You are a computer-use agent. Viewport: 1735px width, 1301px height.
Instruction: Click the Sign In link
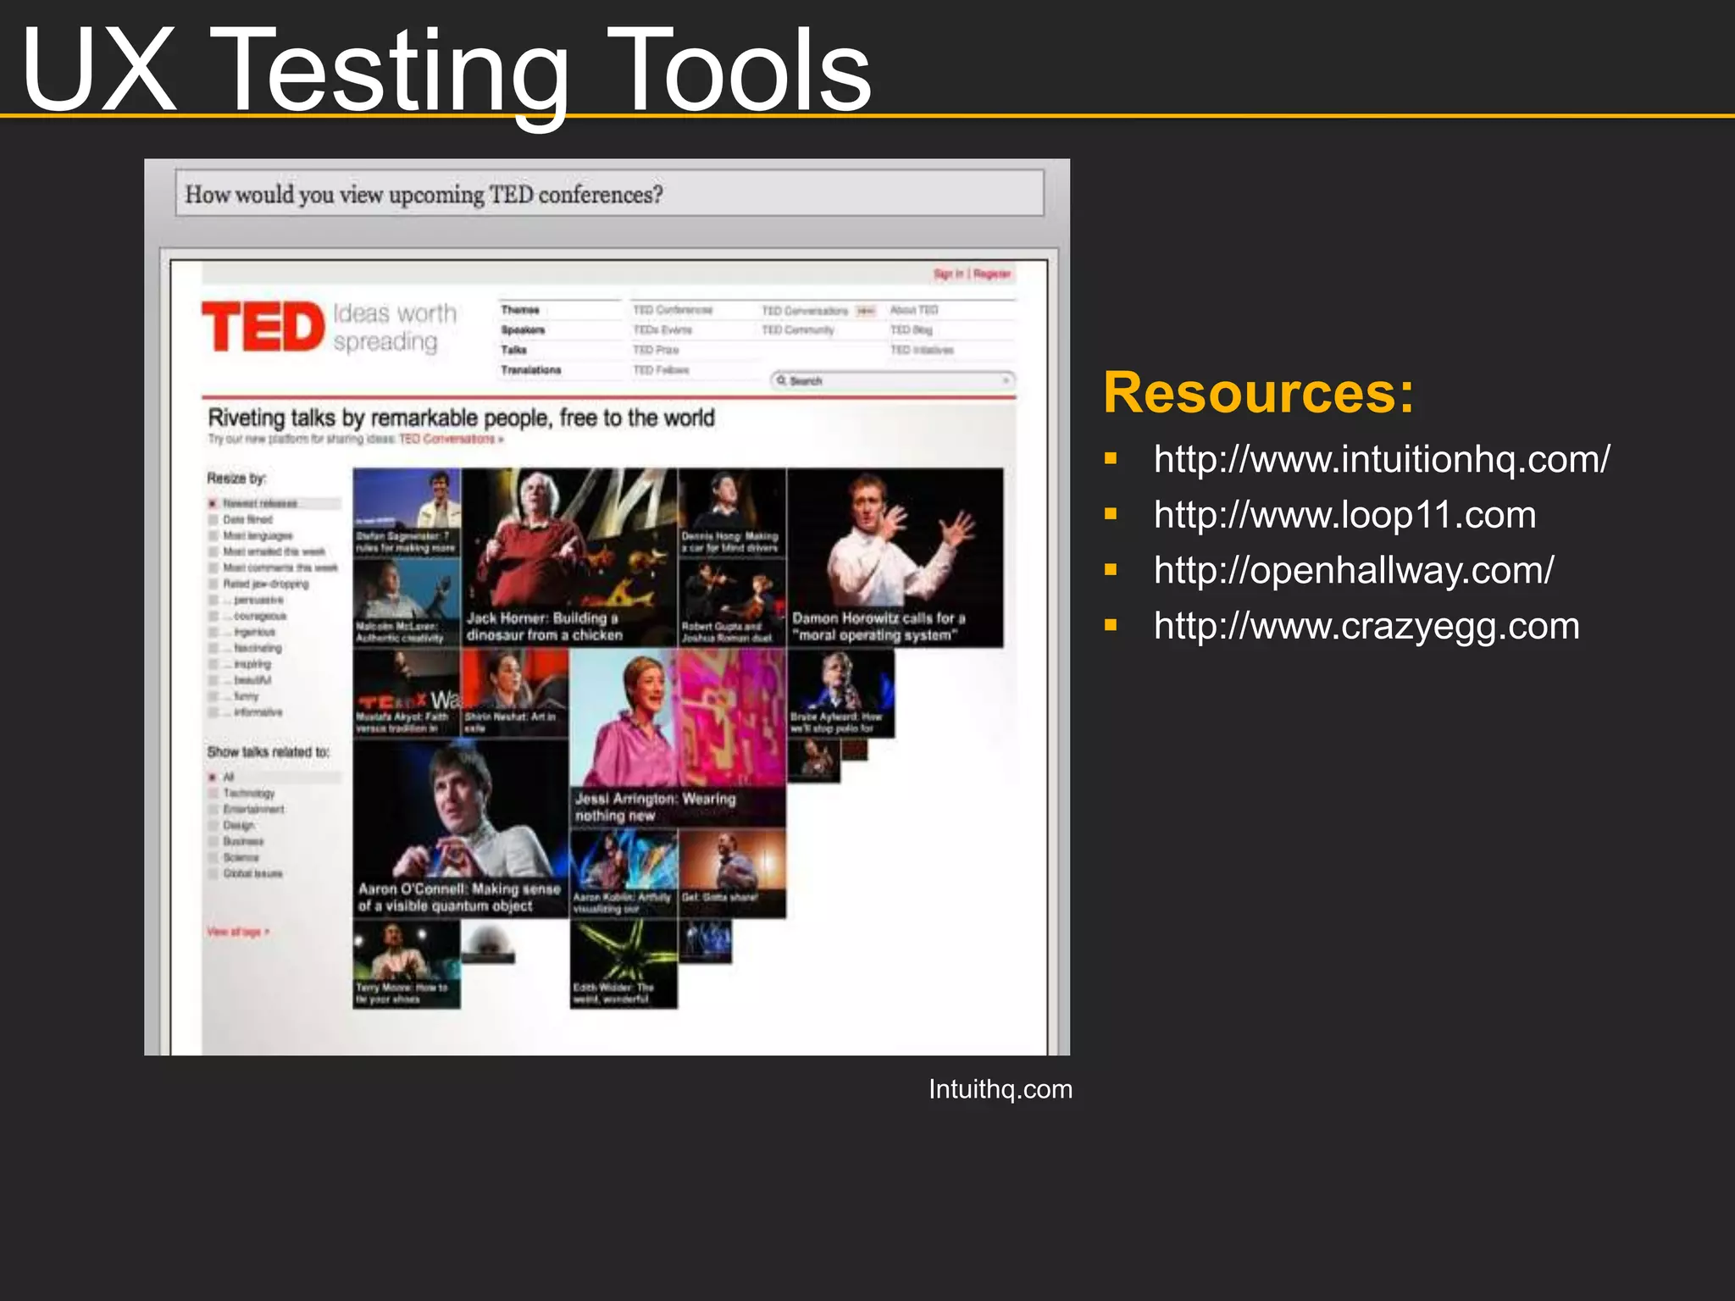point(948,274)
